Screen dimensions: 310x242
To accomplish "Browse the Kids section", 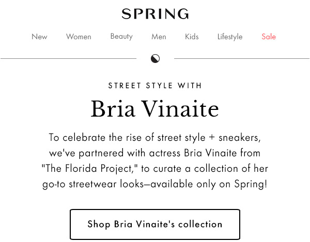I will (192, 37).
